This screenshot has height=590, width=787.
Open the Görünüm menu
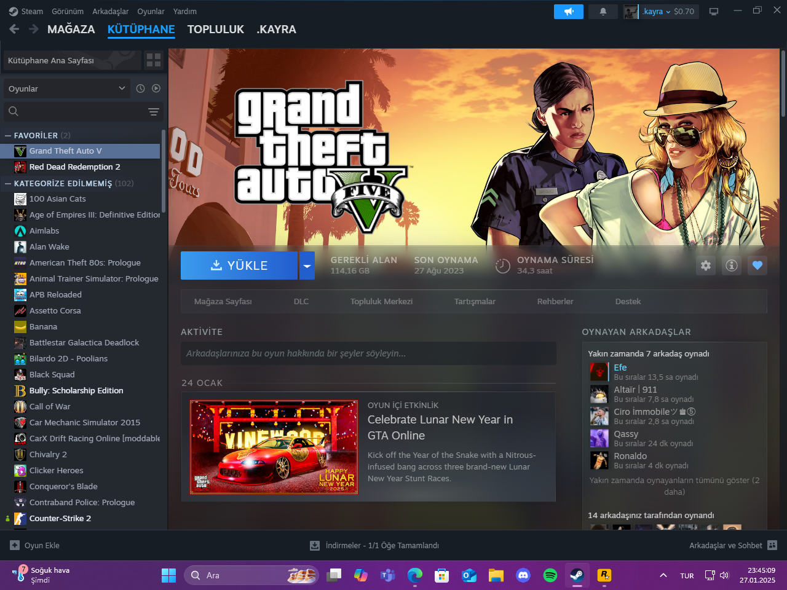tap(68, 11)
